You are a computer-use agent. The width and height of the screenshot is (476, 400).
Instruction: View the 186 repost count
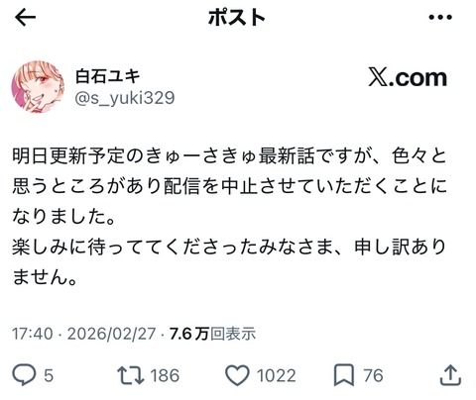pos(165,375)
